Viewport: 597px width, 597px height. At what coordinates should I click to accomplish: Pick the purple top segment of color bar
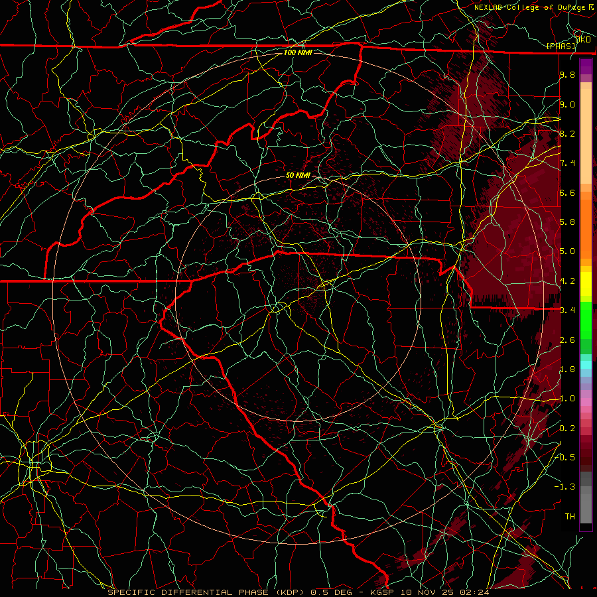tap(586, 66)
